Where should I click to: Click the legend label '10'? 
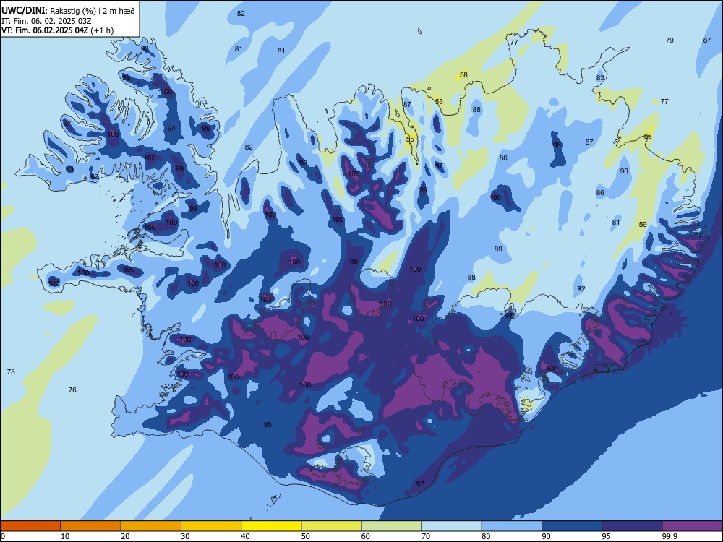tap(65, 536)
